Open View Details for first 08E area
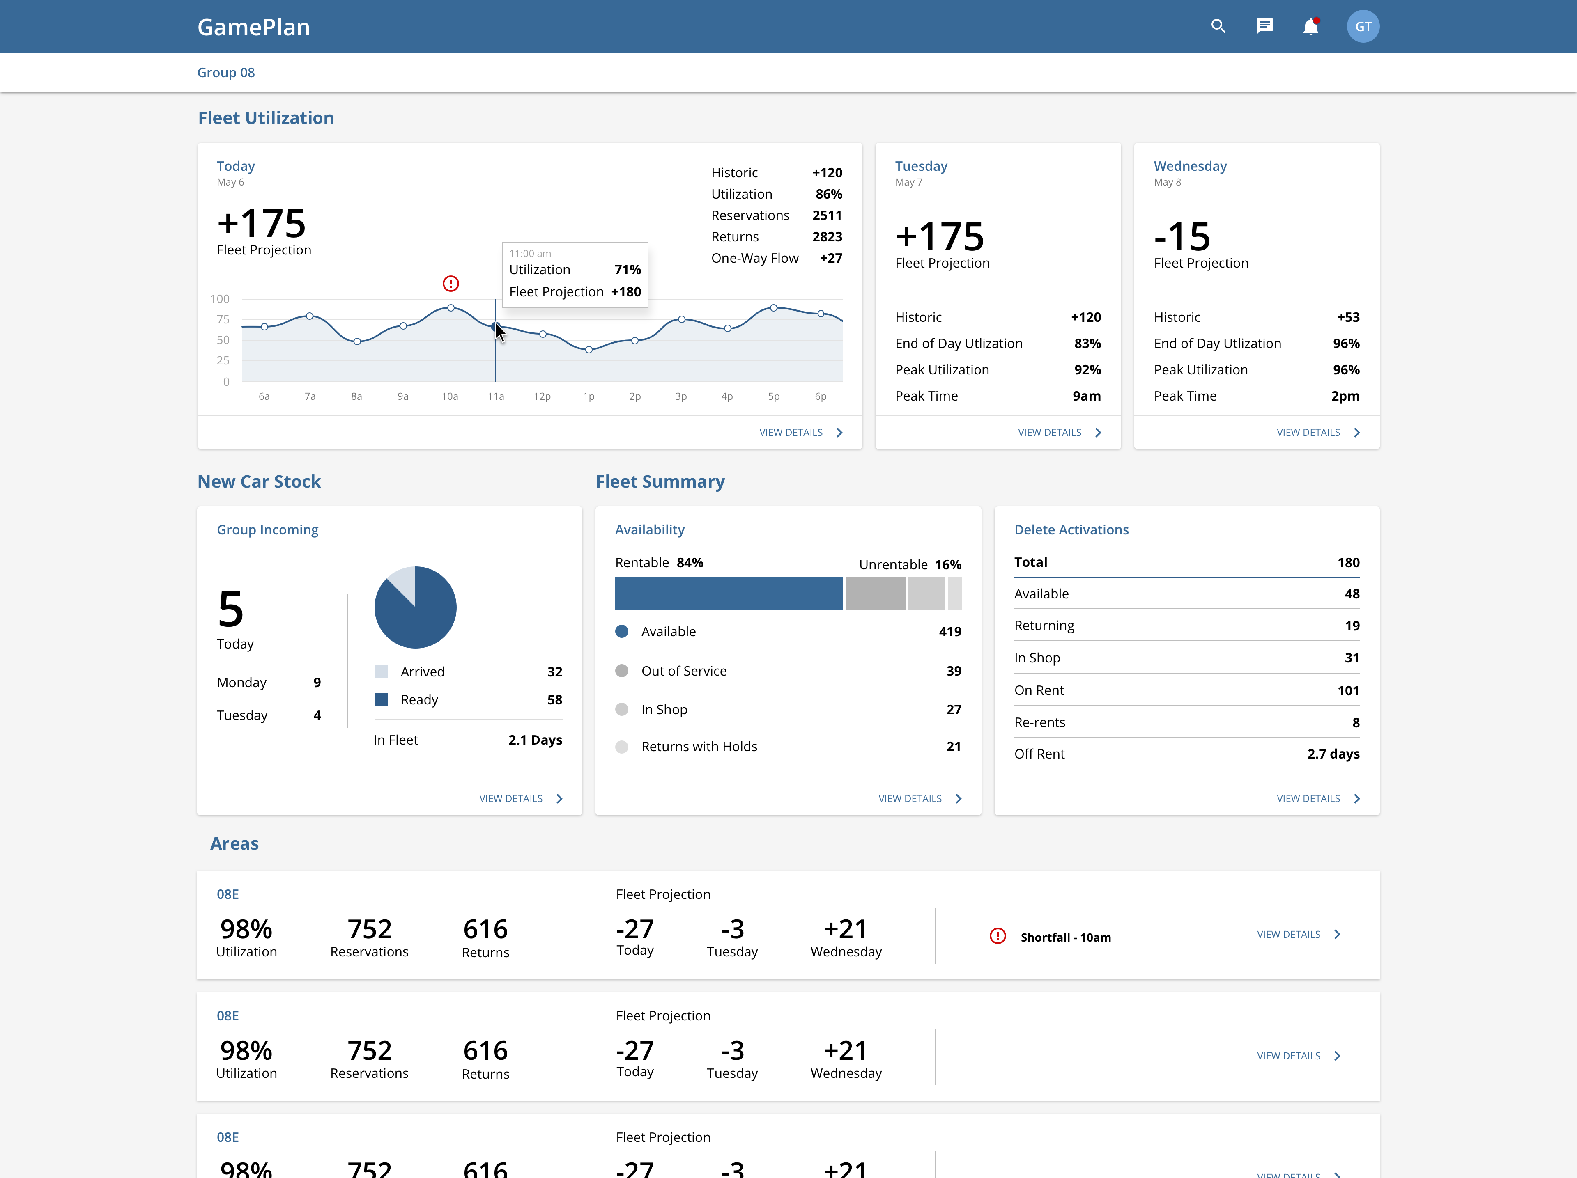This screenshot has width=1577, height=1178. tap(1288, 934)
